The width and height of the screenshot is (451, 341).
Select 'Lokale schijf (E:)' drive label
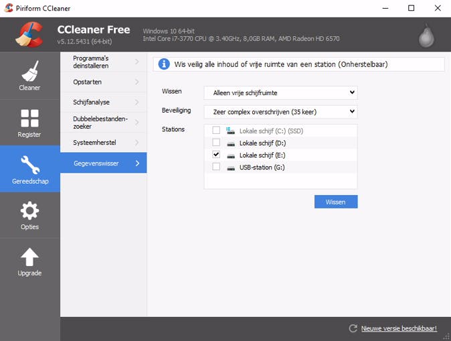point(262,155)
